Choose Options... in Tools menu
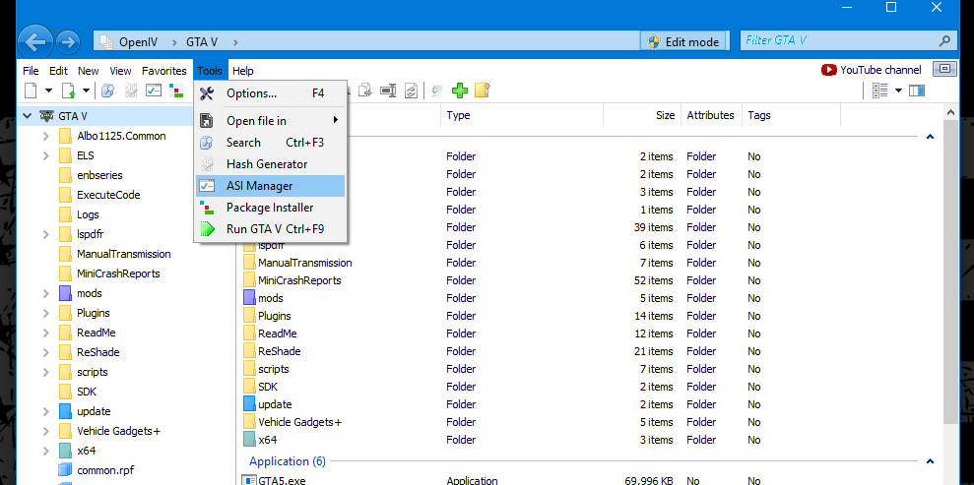The height and width of the screenshot is (485, 974). pos(270,93)
